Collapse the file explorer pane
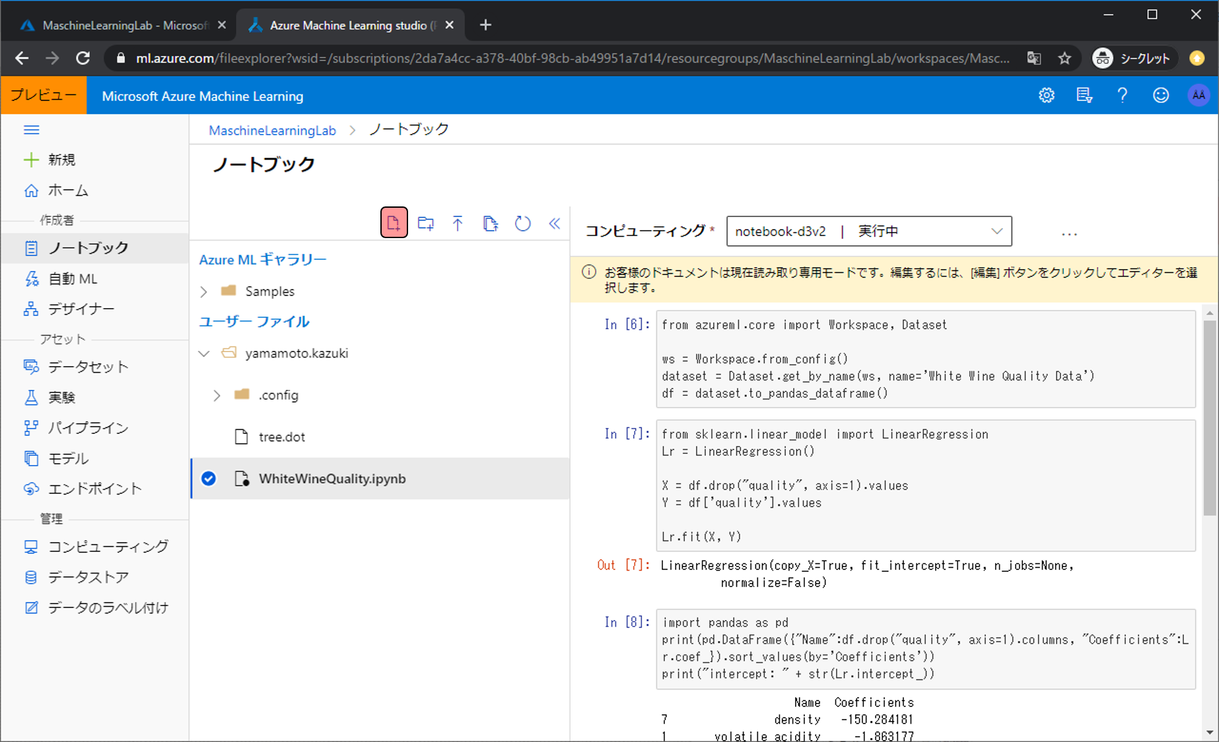Image resolution: width=1219 pixels, height=742 pixels. pyautogui.click(x=555, y=224)
